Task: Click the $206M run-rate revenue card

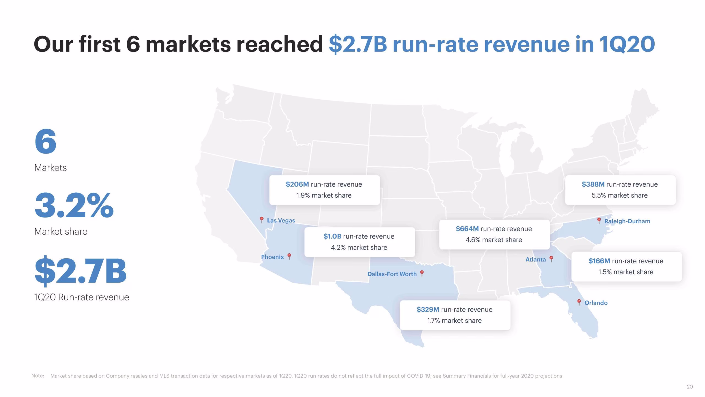Action: (x=324, y=190)
